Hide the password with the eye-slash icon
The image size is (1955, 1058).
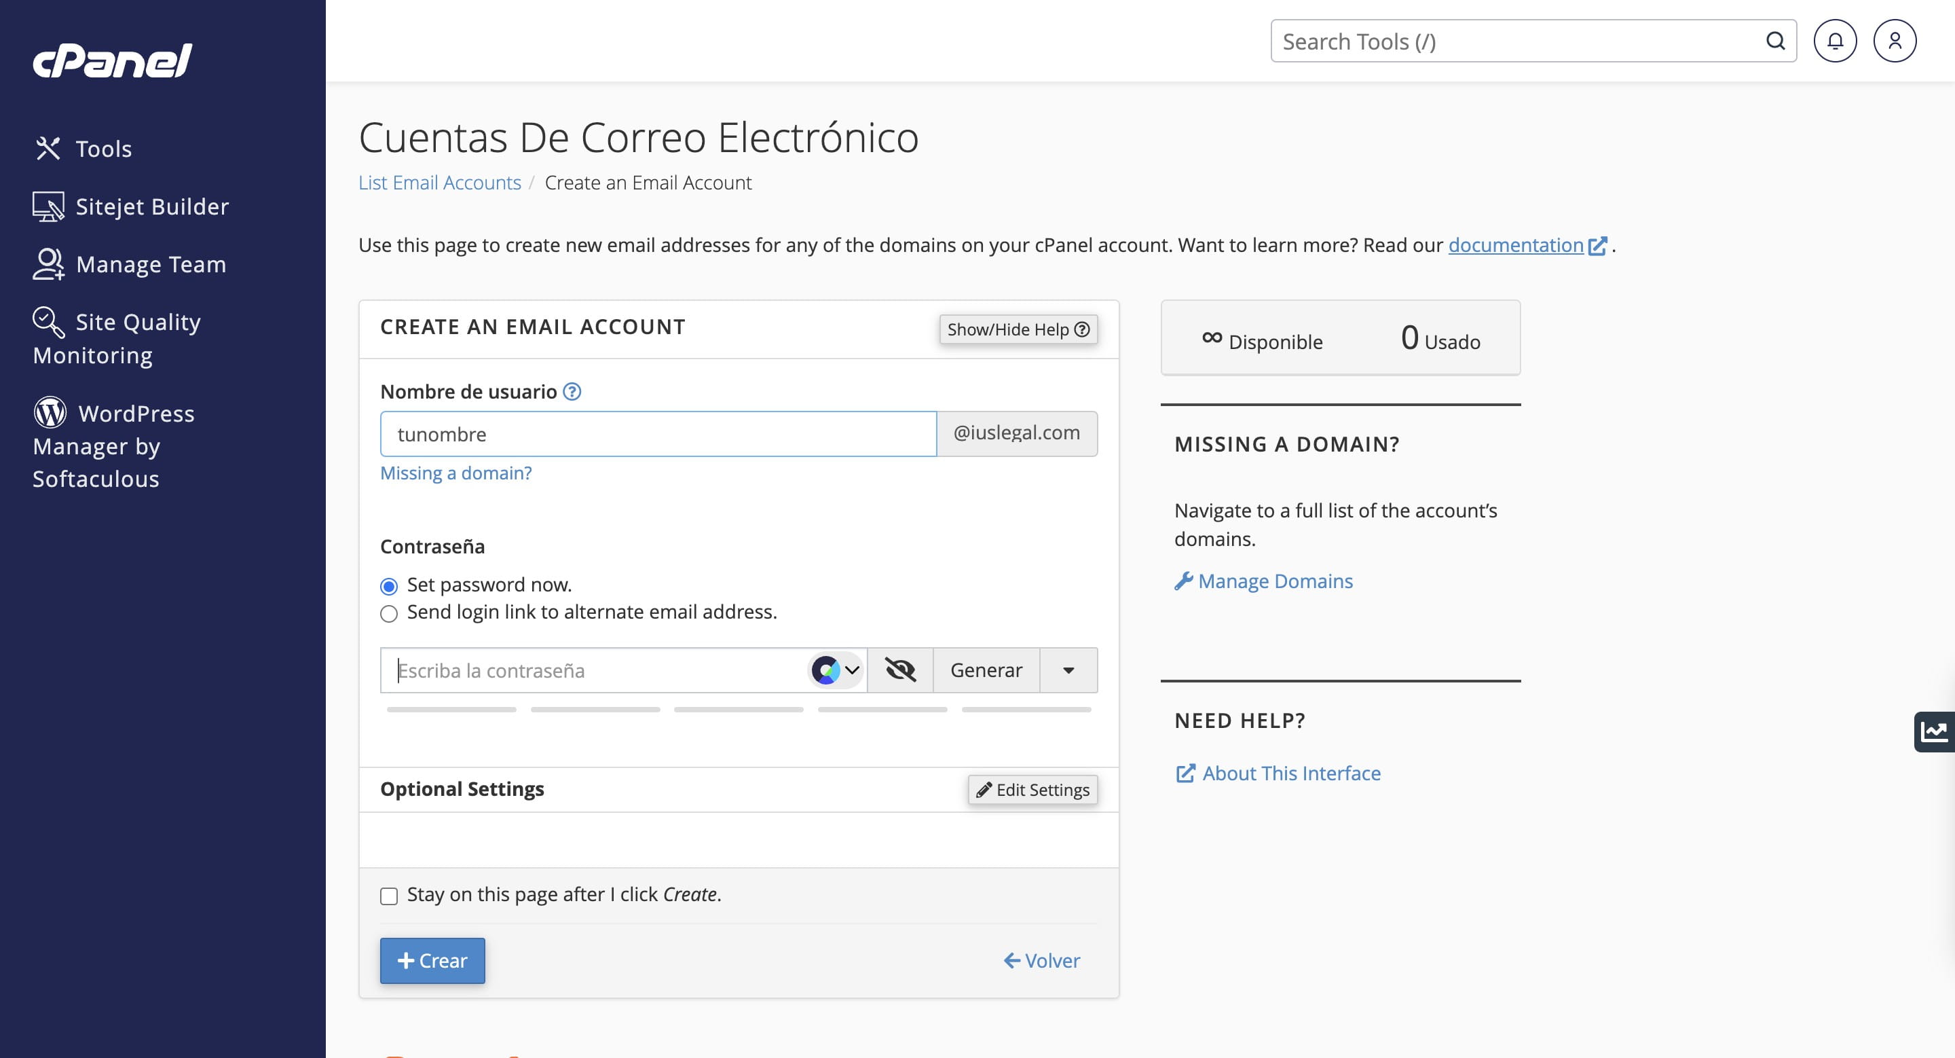point(899,670)
